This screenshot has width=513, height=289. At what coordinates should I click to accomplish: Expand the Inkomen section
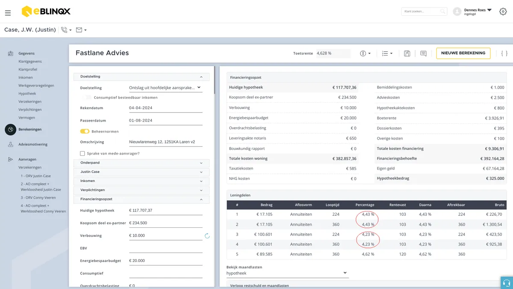tap(142, 181)
